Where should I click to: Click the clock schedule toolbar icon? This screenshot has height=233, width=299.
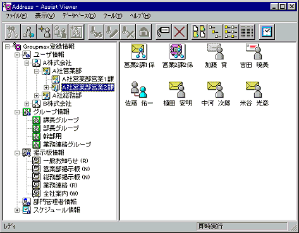(x=267, y=32)
